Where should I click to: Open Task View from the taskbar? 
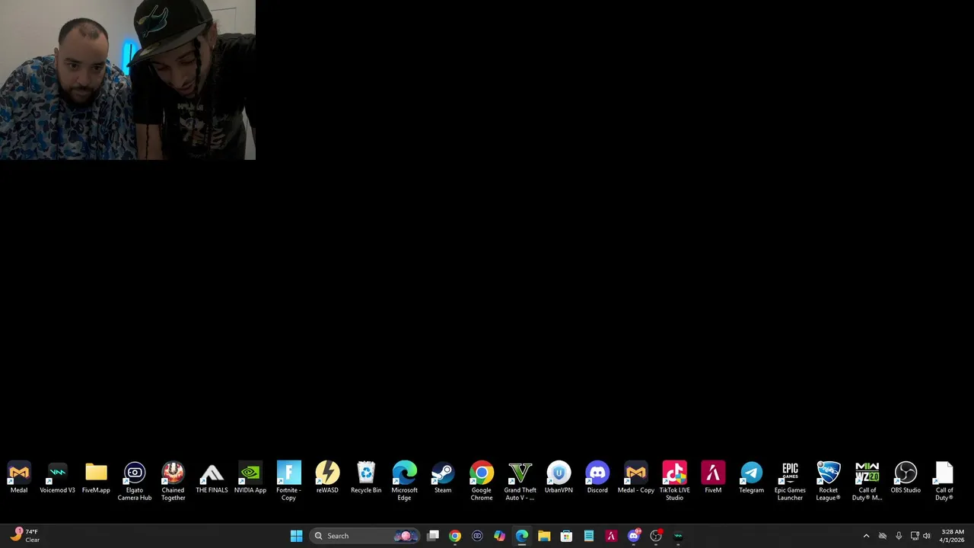coord(433,536)
